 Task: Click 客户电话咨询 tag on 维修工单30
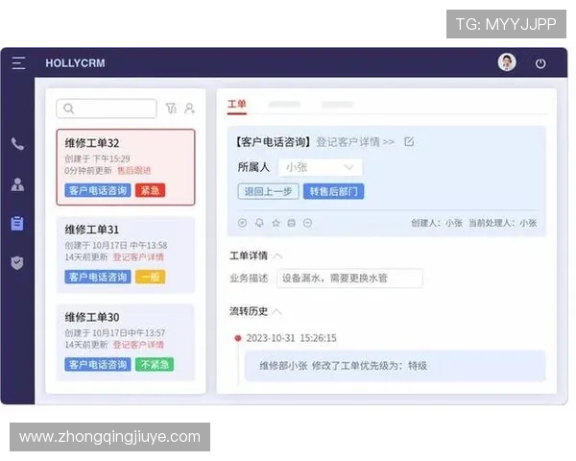[x=98, y=364]
